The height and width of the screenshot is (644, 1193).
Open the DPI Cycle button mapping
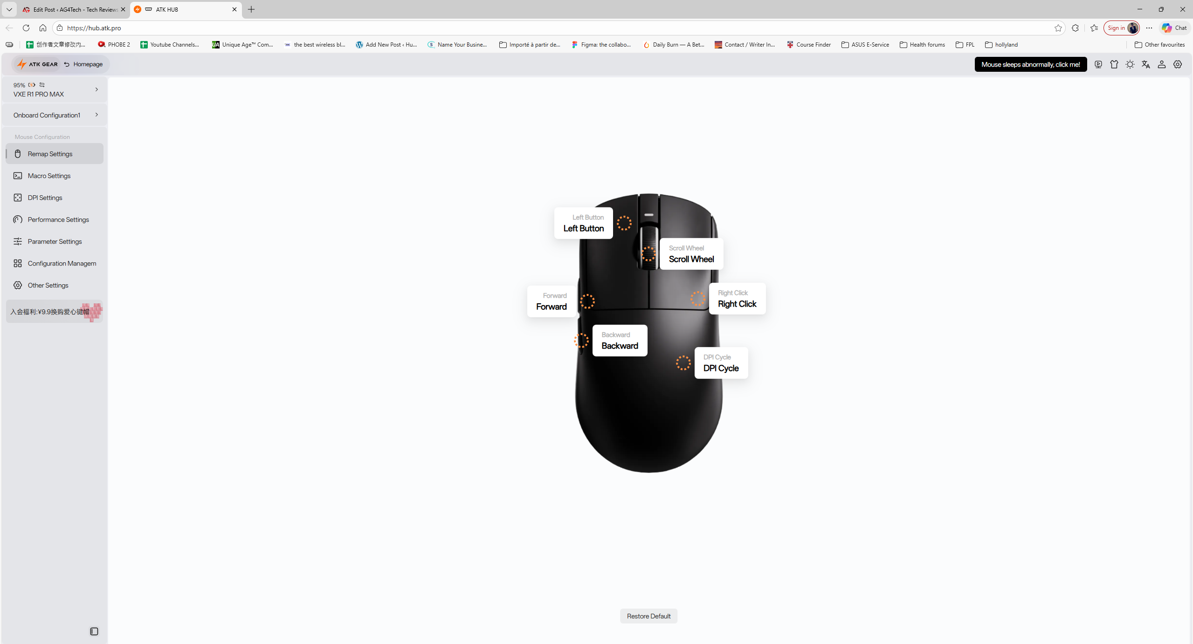pyautogui.click(x=721, y=363)
